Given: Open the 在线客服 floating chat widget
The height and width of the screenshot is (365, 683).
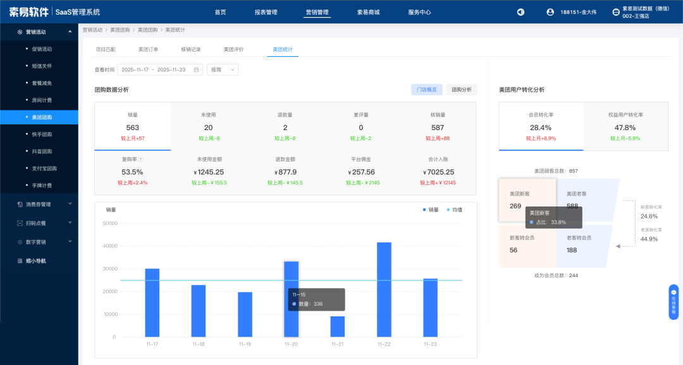Looking at the screenshot, I should click(x=674, y=302).
